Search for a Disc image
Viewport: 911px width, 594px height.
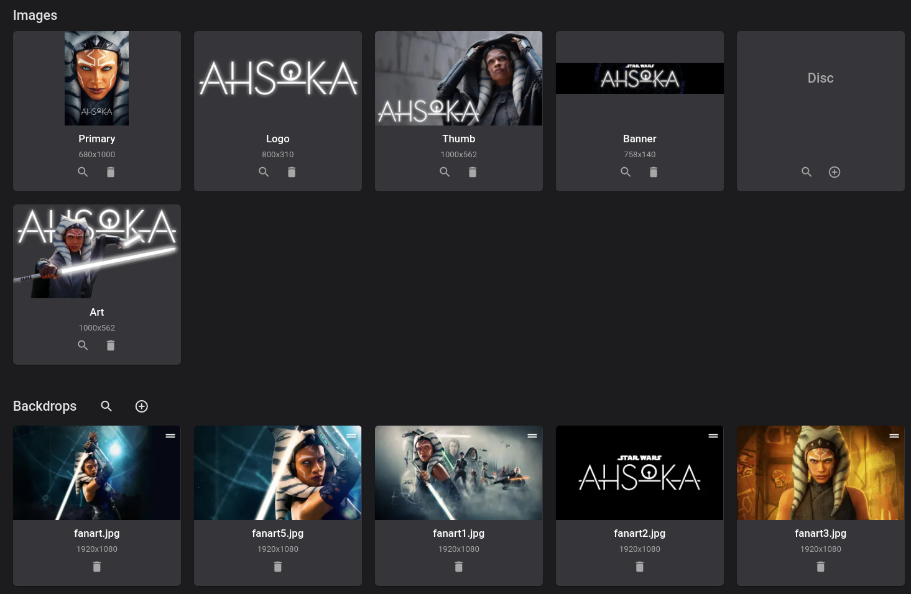[x=807, y=172]
